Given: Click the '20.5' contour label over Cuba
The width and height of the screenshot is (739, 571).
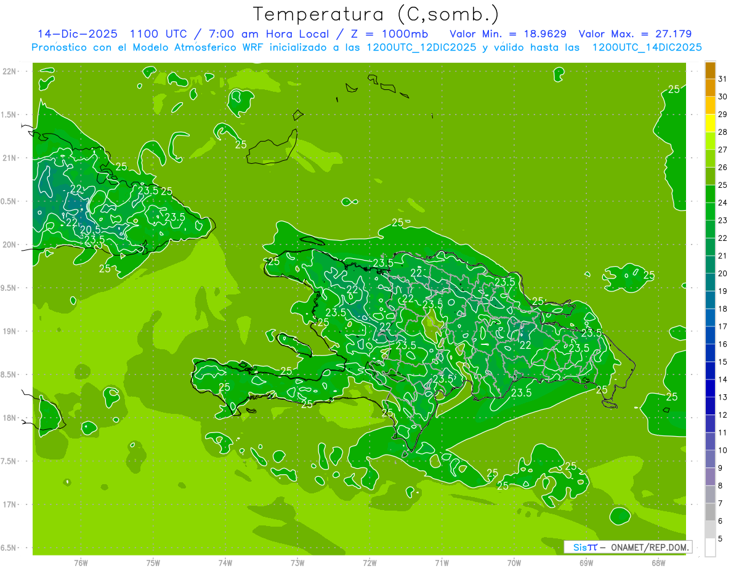Looking at the screenshot, I should pos(90,230).
